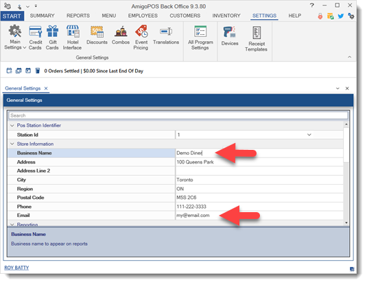Screen dimensions: 367x284
Task: Close the General Settings tab
Action: coord(46,88)
